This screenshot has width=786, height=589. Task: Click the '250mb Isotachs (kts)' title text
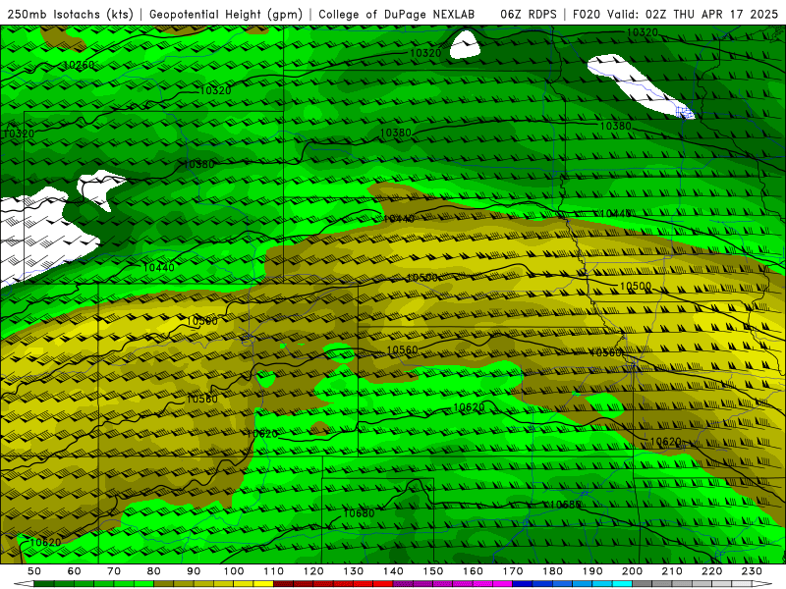point(70,15)
